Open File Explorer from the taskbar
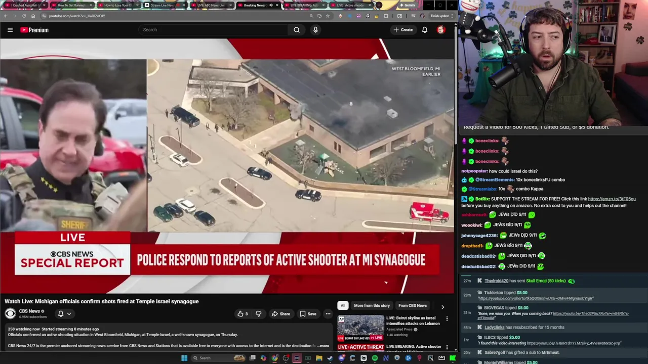648x364 pixels. click(x=319, y=358)
